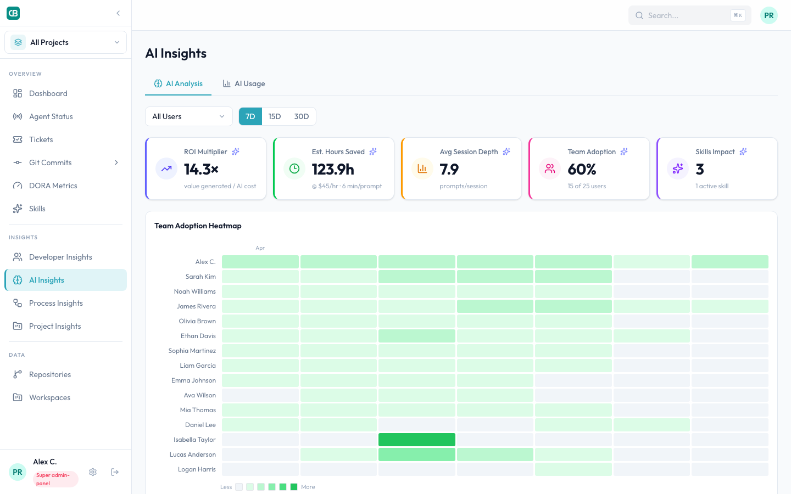The width and height of the screenshot is (791, 494).
Task: Click the Lucas Anderson row label
Action: [193, 454]
